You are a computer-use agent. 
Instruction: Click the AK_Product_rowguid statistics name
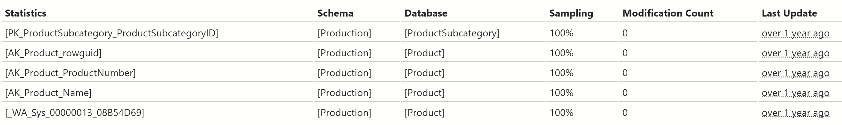[53, 53]
